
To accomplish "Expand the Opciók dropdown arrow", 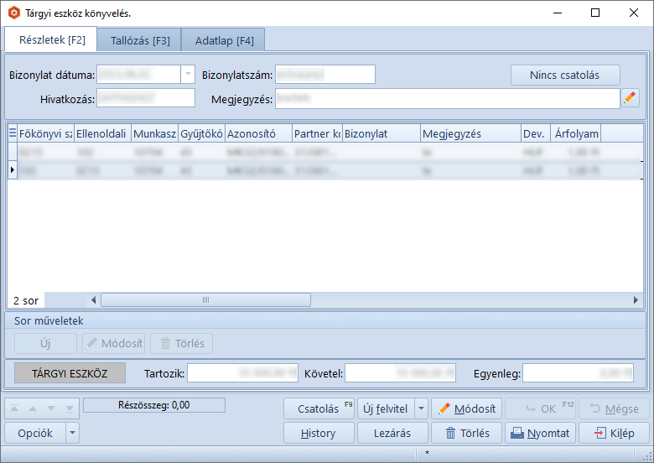I will (73, 433).
